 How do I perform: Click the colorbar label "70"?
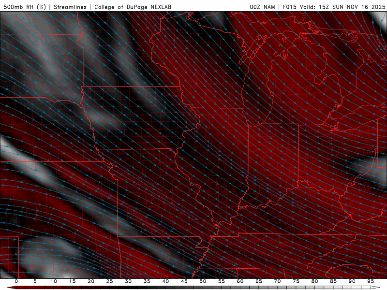click(x=277, y=281)
